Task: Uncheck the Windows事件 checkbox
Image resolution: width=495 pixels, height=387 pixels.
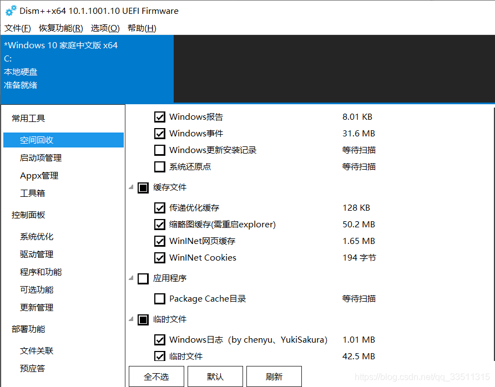Action: click(x=160, y=134)
